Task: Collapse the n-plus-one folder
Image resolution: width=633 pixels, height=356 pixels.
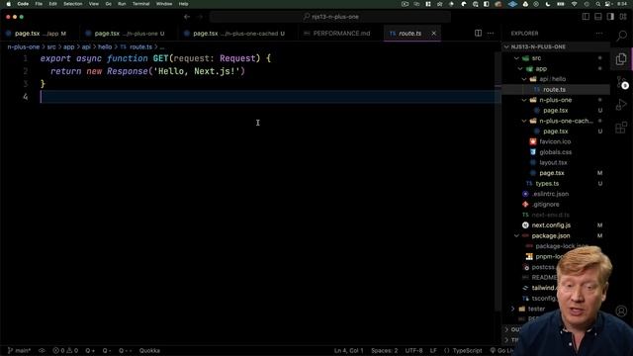Action: 556,100
